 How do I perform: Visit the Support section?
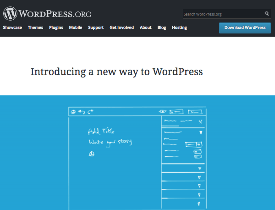click(96, 28)
